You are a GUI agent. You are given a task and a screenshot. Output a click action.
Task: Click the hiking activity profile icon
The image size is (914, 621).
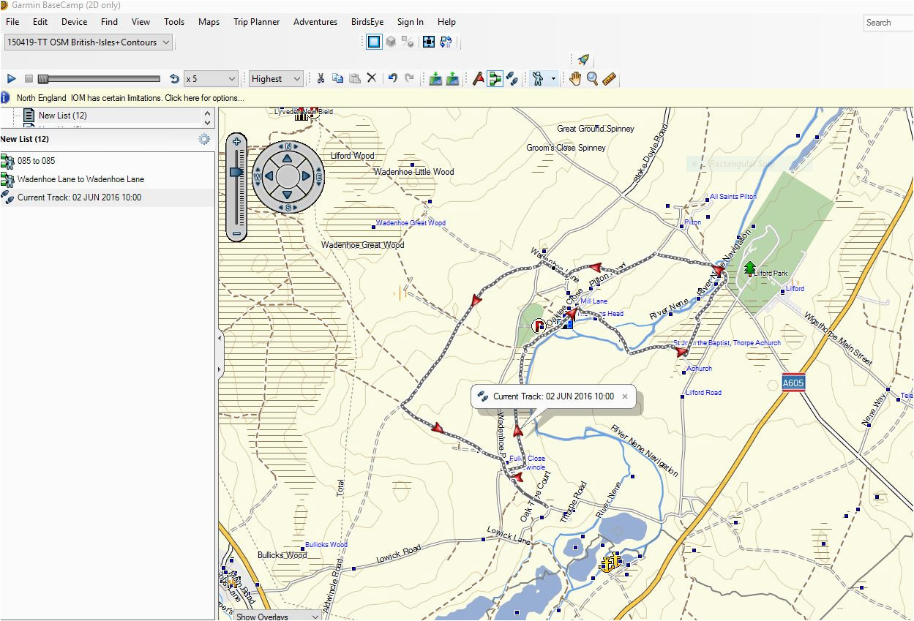tap(538, 78)
